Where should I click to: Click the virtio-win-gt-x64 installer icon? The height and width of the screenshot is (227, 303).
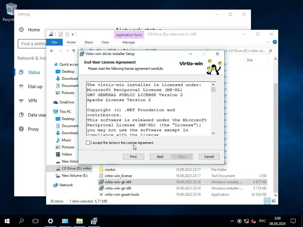click(101, 182)
